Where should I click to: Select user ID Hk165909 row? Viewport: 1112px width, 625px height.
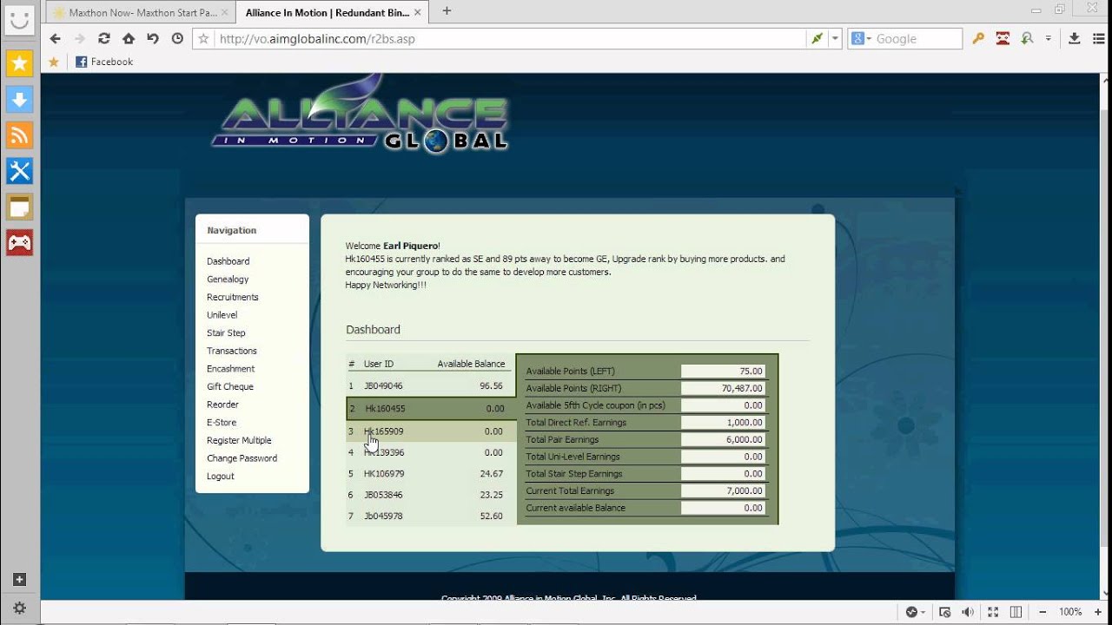pyautogui.click(x=431, y=431)
